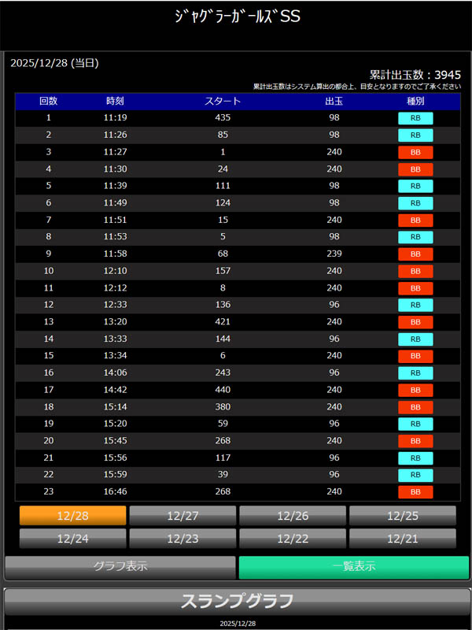Click the スランプグラフ header bar
The image size is (472, 630).
[x=237, y=602]
